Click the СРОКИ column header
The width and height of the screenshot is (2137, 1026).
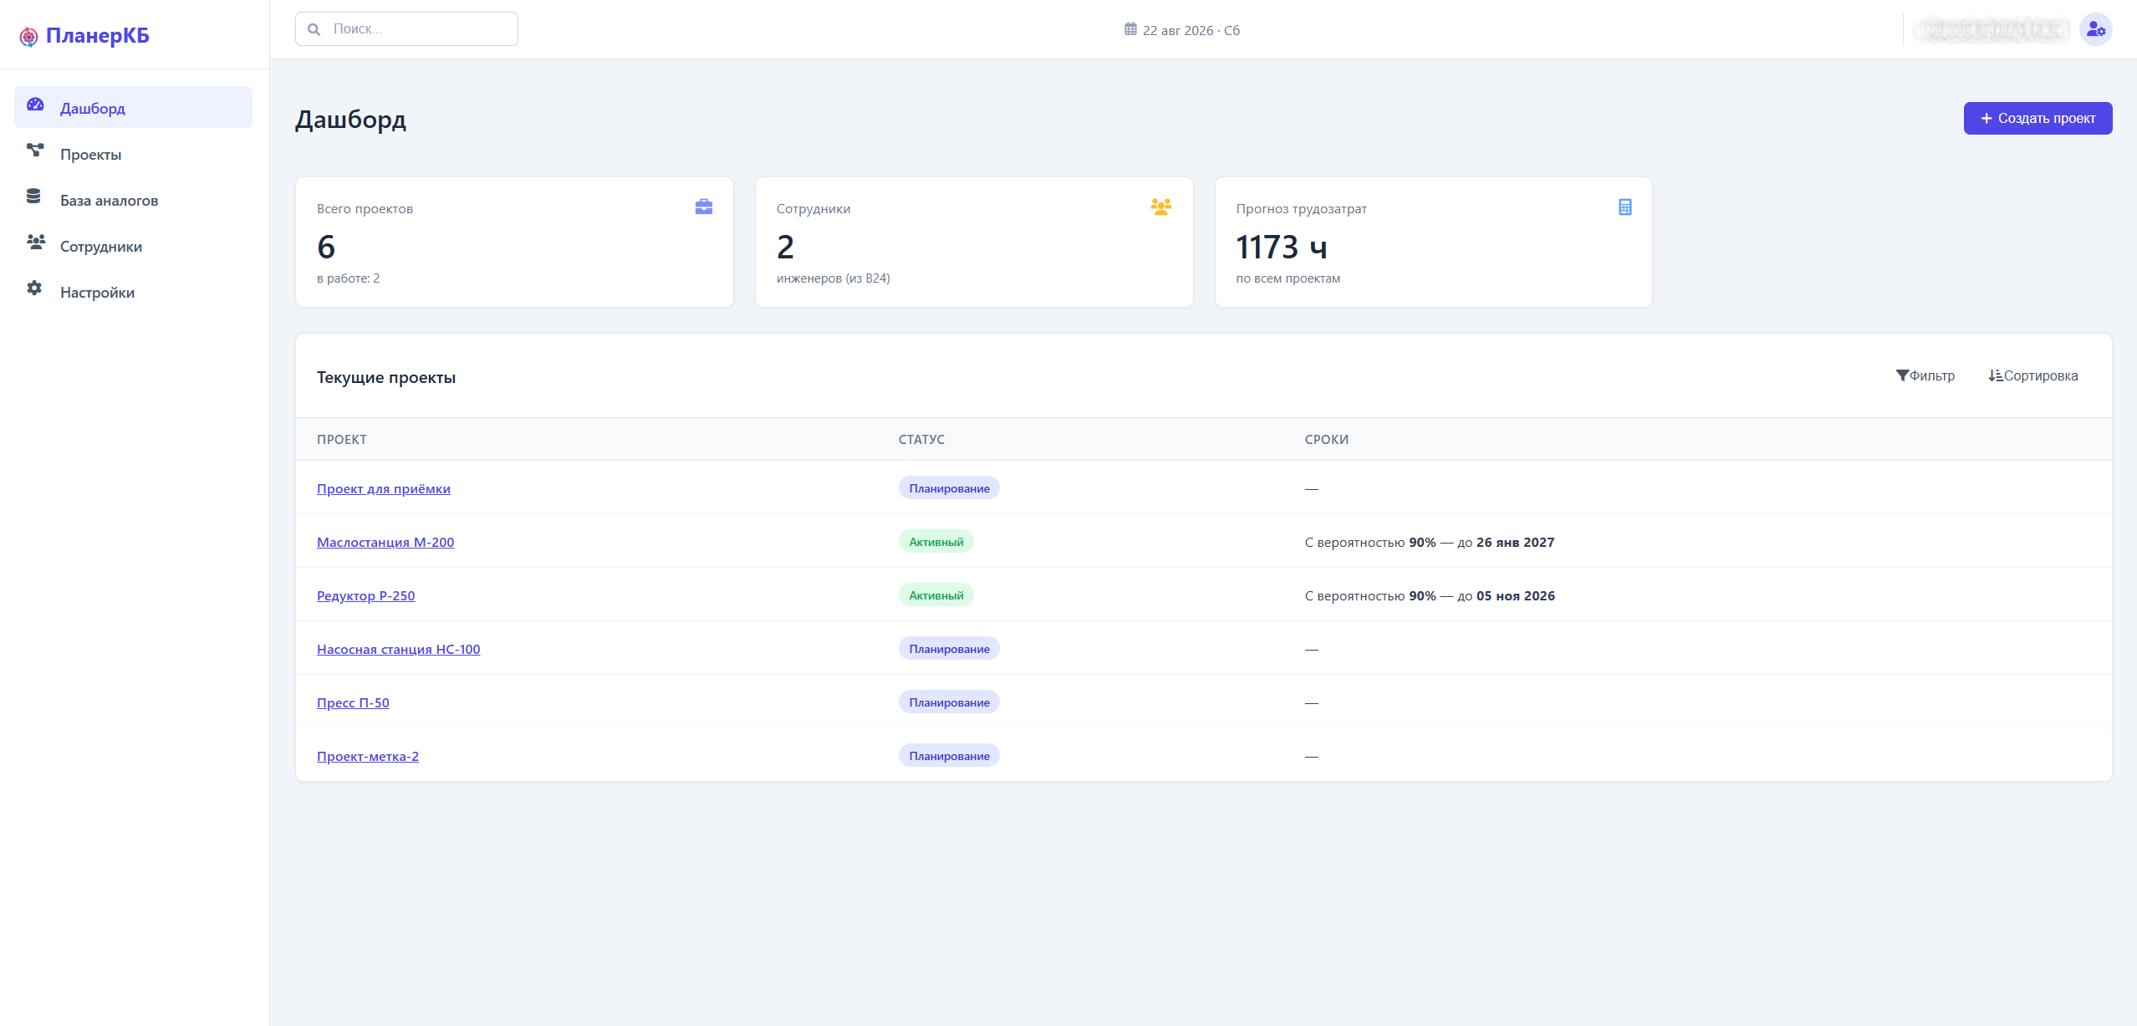tap(1327, 440)
